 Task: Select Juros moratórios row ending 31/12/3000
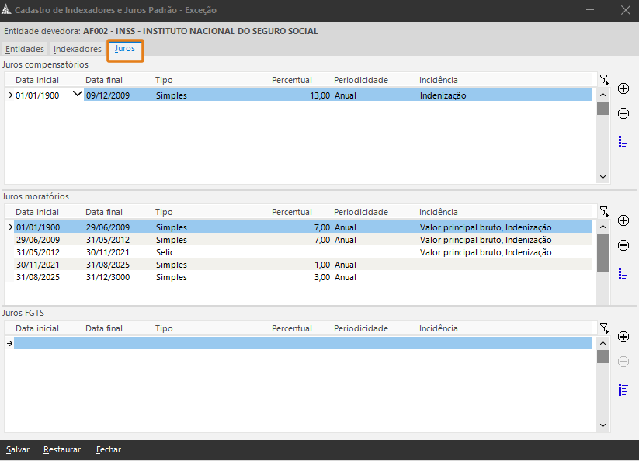point(303,277)
